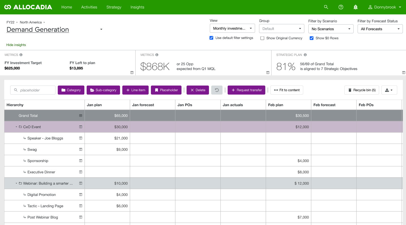
Task: Click the undo arrow button in toolbar
Action: [217, 90]
